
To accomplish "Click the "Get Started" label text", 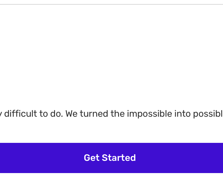I will point(110,158).
